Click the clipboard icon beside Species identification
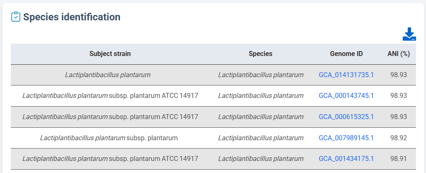 coord(16,17)
